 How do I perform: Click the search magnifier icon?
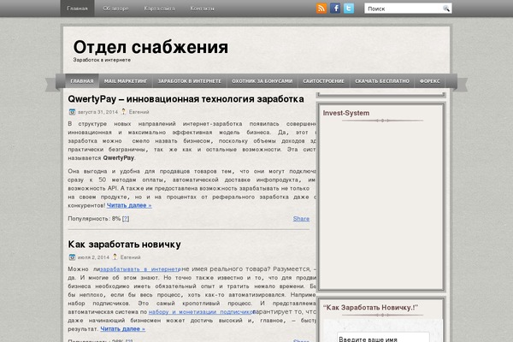pos(446,9)
